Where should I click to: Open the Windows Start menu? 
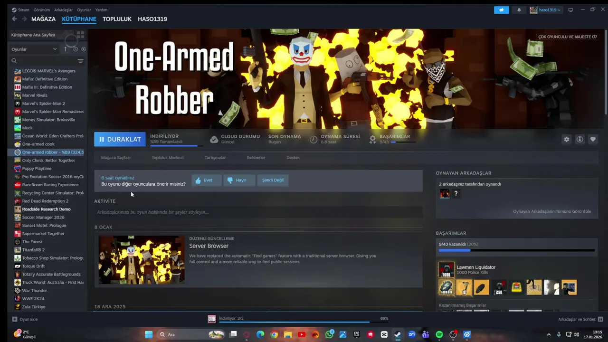coord(149,334)
